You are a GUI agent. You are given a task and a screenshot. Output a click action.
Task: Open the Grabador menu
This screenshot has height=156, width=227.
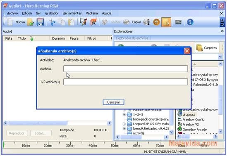[52, 13]
